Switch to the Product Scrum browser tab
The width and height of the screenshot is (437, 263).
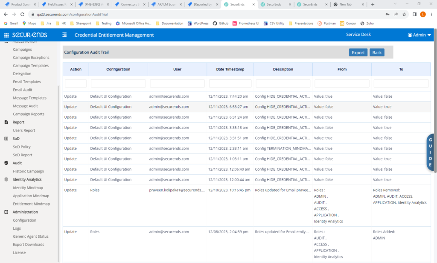(x=20, y=4)
